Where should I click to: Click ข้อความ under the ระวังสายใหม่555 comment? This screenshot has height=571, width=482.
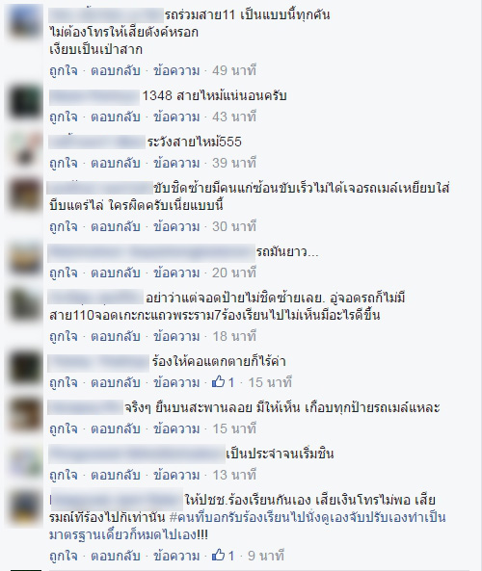[x=176, y=163]
